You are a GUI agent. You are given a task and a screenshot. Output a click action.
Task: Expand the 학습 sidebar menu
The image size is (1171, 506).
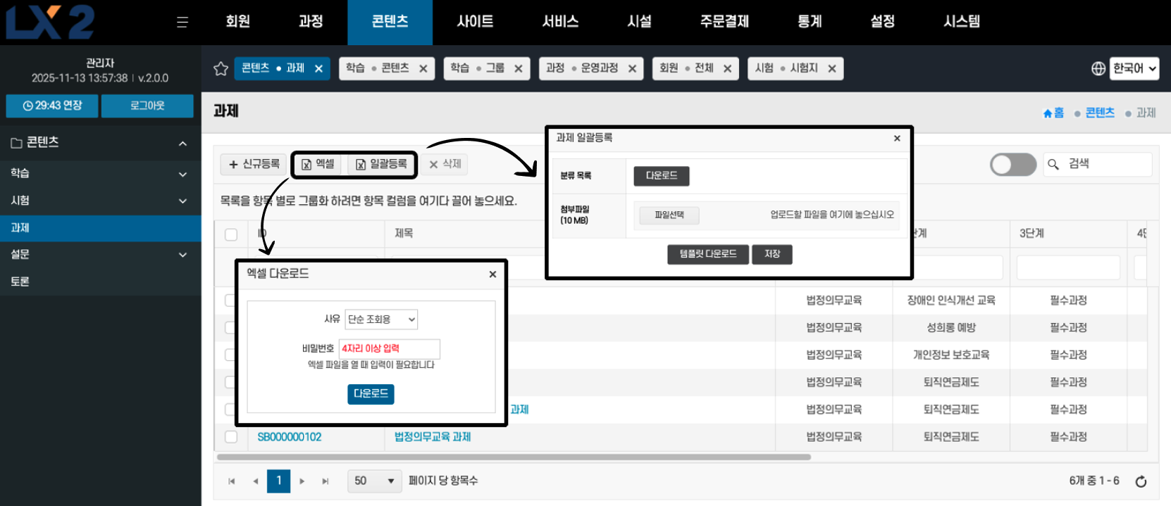182,174
